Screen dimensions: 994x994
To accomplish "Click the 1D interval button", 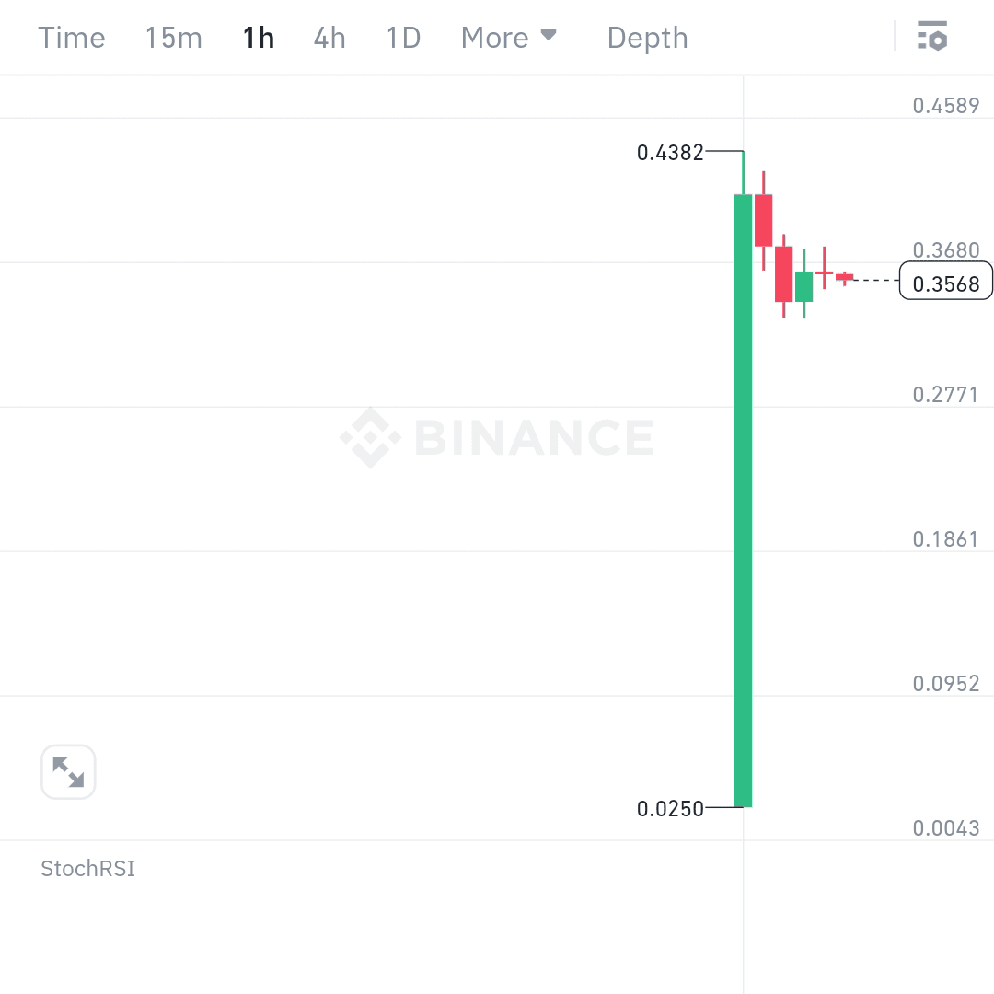I will (x=402, y=38).
